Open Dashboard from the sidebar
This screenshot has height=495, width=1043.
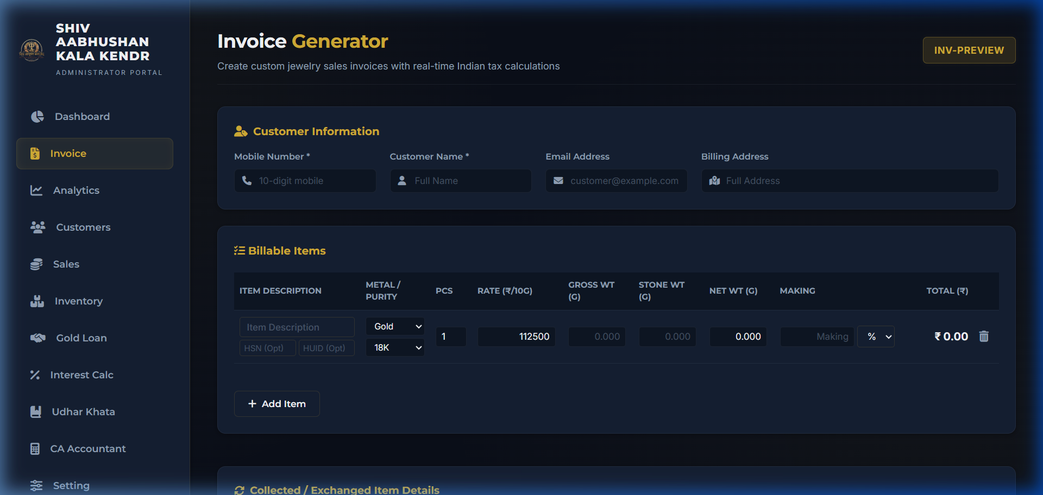point(95,117)
